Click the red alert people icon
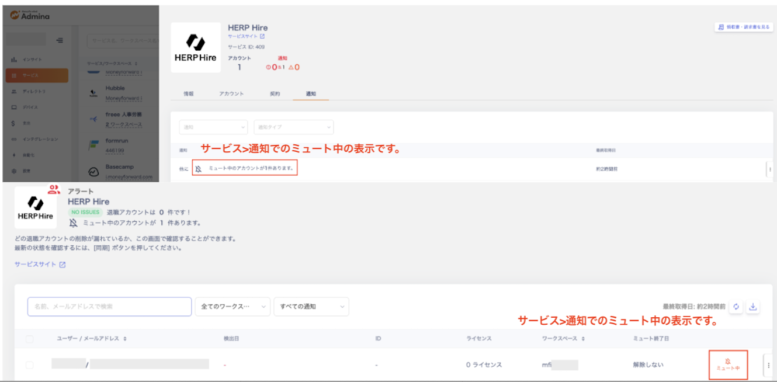The width and height of the screenshot is (777, 382). 54,189
